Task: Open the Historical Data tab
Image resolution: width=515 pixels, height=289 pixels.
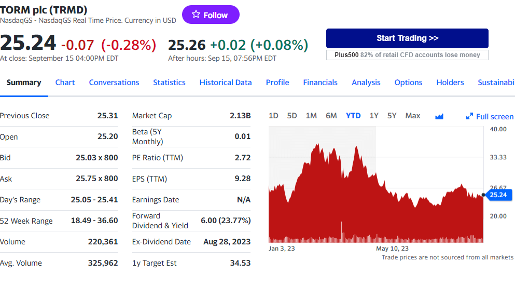Action: pyautogui.click(x=226, y=82)
